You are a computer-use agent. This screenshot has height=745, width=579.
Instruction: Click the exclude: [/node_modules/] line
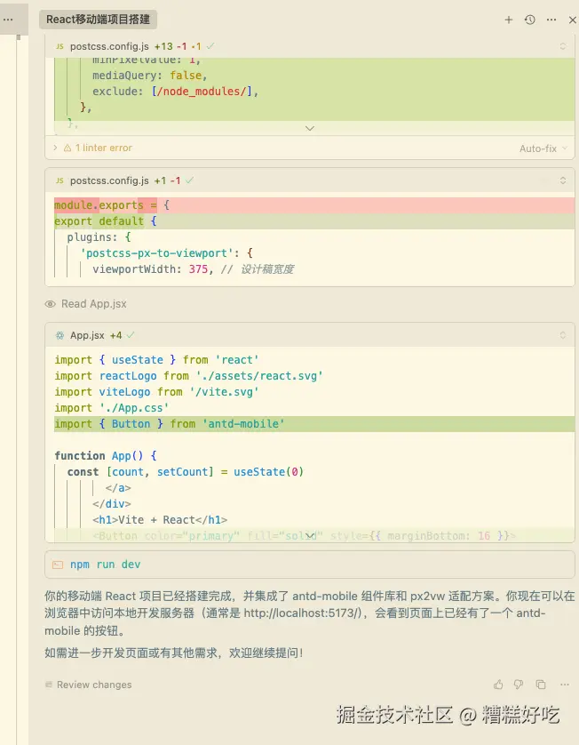(x=175, y=92)
